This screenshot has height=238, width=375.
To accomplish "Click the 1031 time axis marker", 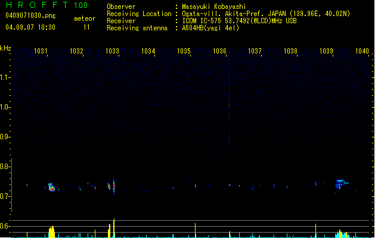I will 41,51.
